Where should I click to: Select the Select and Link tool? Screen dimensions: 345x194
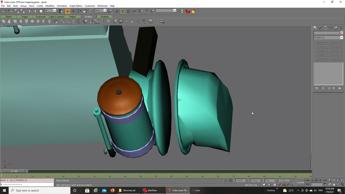click(17, 11)
